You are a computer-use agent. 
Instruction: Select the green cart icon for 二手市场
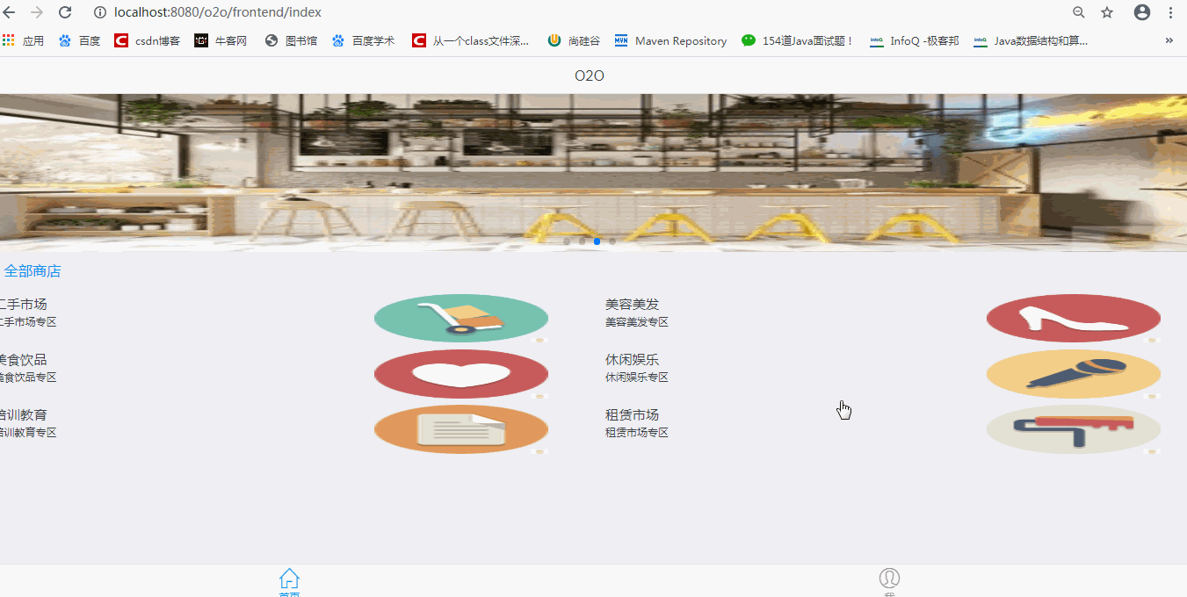pos(460,318)
